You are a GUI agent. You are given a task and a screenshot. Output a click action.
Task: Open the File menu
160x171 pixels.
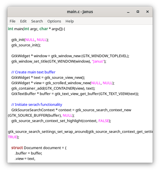(12, 21)
